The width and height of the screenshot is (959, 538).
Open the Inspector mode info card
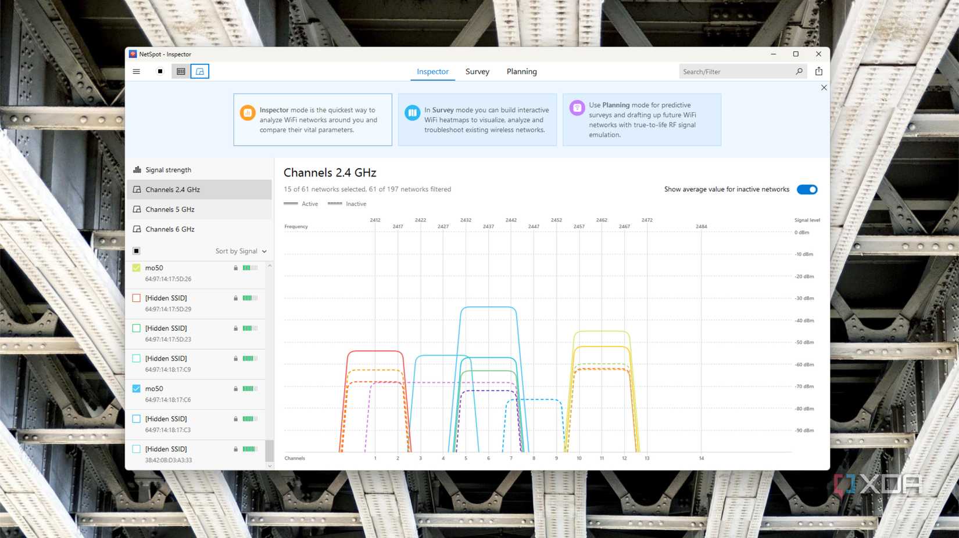click(x=313, y=120)
